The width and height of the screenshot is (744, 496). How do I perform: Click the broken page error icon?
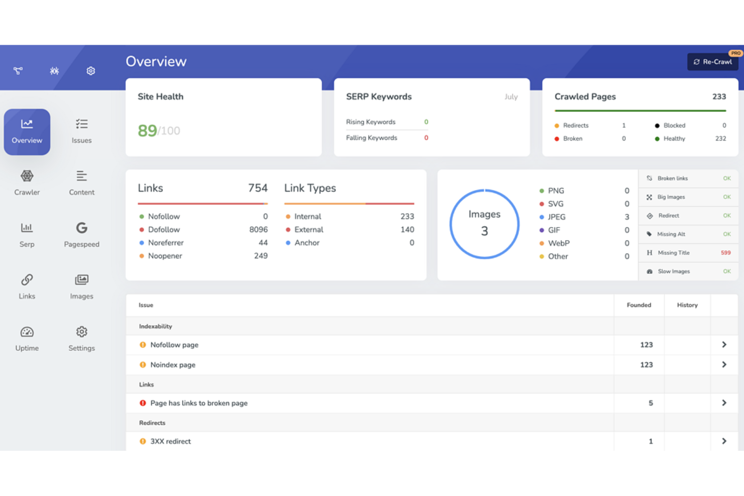143,403
